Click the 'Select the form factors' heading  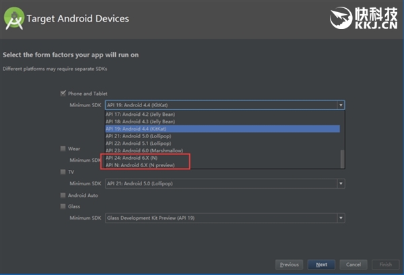(x=71, y=55)
